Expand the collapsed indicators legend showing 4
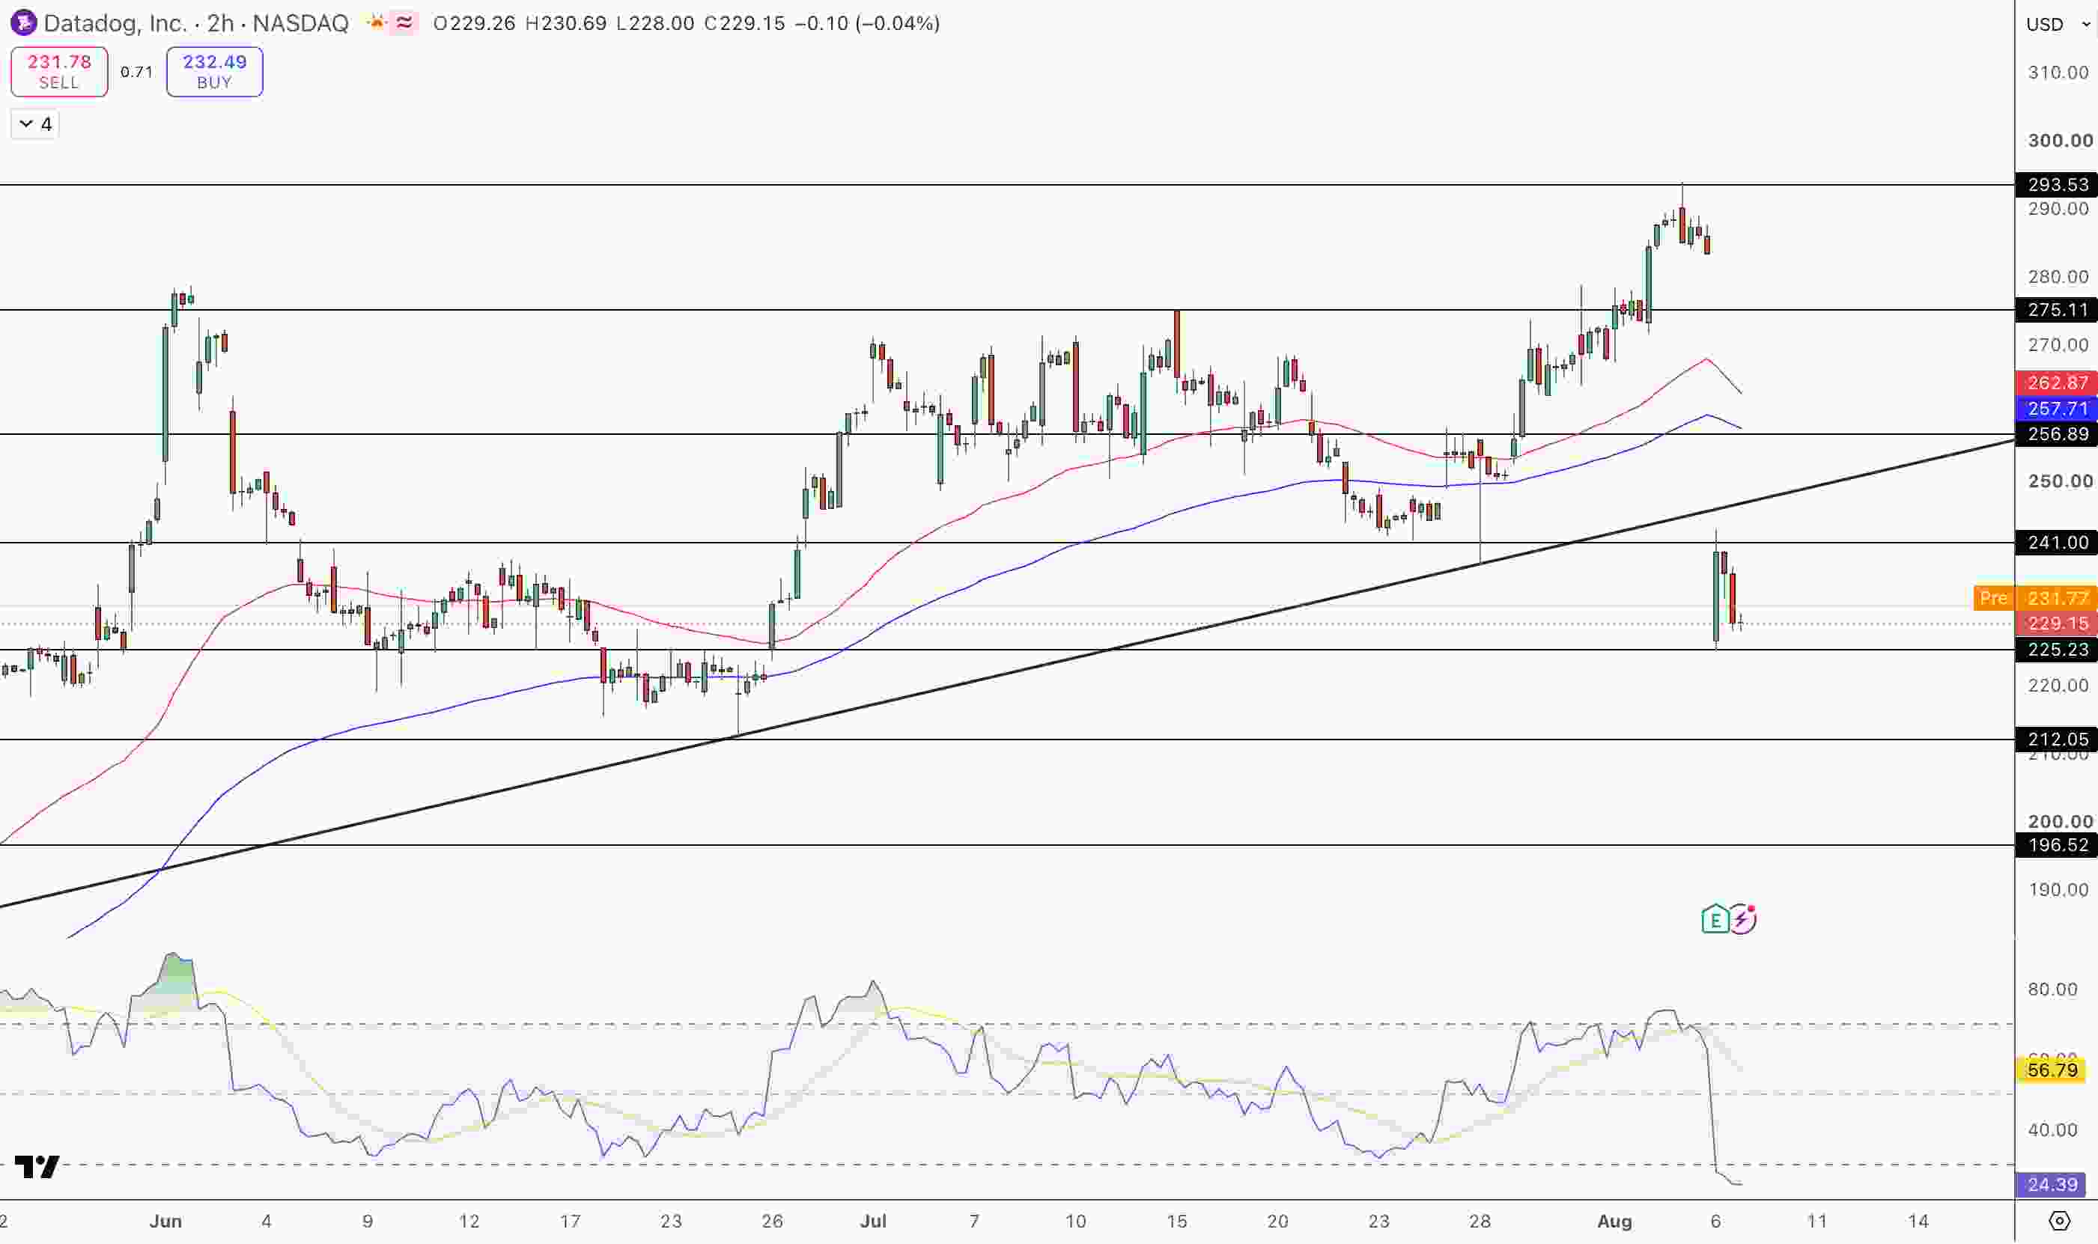 pyautogui.click(x=35, y=124)
